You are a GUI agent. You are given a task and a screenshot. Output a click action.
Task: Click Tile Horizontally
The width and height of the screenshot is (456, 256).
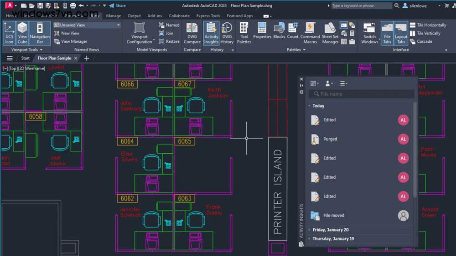pyautogui.click(x=428, y=25)
